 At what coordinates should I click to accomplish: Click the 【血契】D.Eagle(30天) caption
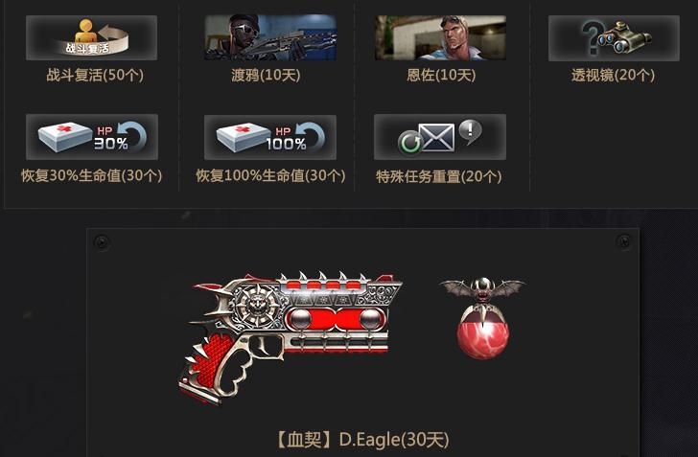point(361,440)
